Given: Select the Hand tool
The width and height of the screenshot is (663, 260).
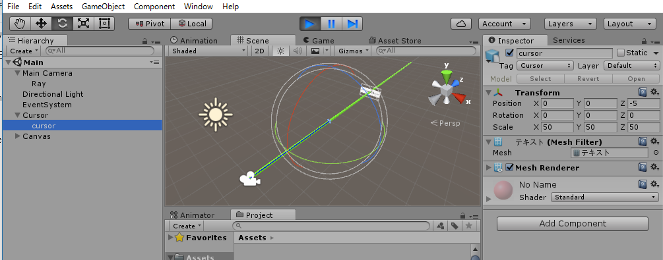Looking at the screenshot, I should (20, 24).
